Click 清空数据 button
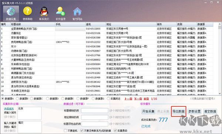The image size is (222, 134). click(x=210, y=112)
